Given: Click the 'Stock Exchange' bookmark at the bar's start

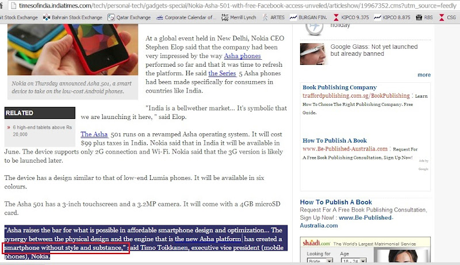Looking at the screenshot, I should click(x=19, y=18).
